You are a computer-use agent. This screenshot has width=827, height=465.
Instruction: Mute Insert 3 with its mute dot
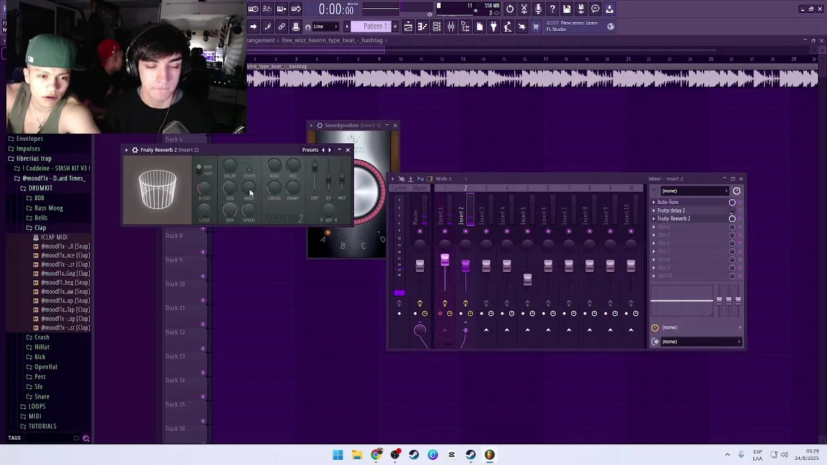point(487,231)
